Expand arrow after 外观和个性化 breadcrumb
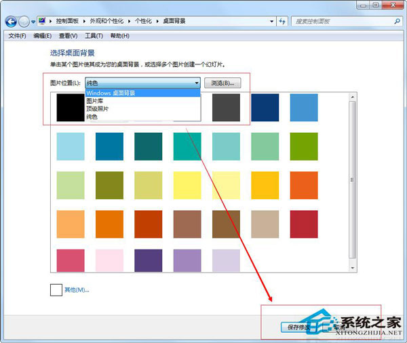This screenshot has width=407, height=343. coord(130,21)
